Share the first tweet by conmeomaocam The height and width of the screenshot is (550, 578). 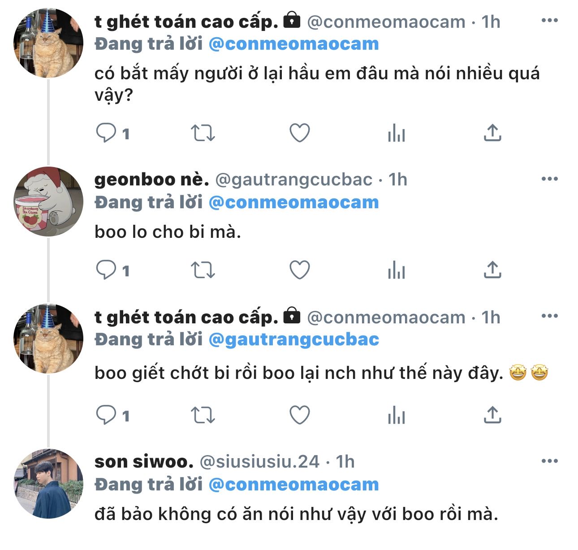(492, 133)
